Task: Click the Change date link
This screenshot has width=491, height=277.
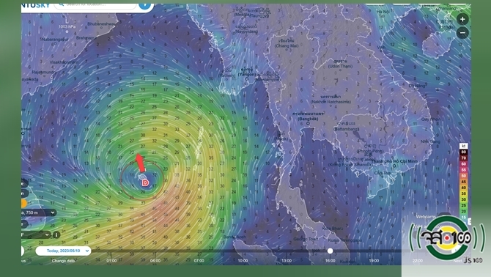Action: [63, 261]
